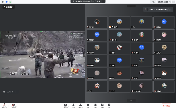176x109 pixels.
Task: Expand camera options arrow
Action: (x=17, y=106)
